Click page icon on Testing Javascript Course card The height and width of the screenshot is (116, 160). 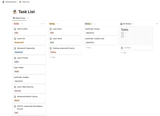(x=51, y=48)
